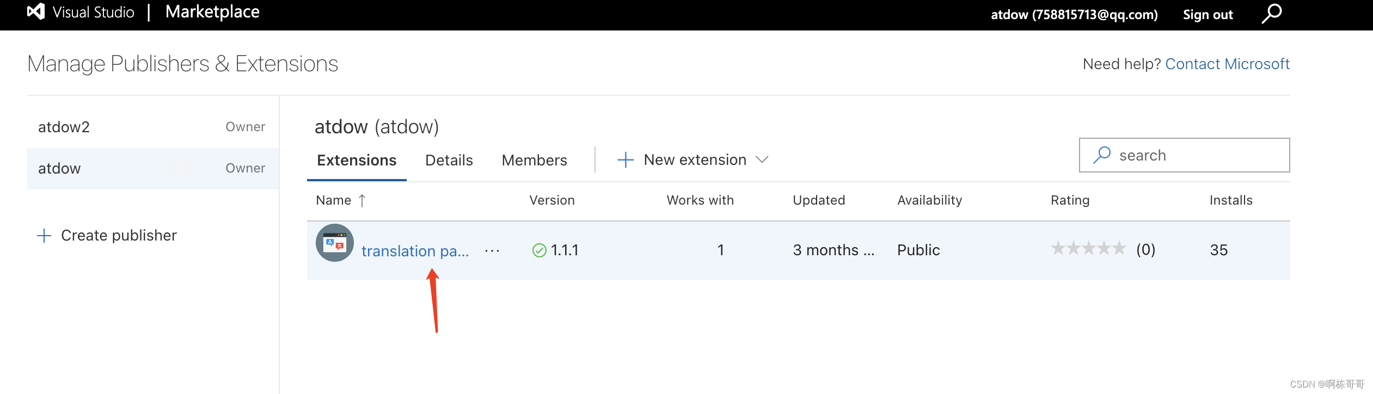Click the green validated checkmark beside 1.1.1
This screenshot has width=1373, height=394.
(x=539, y=250)
